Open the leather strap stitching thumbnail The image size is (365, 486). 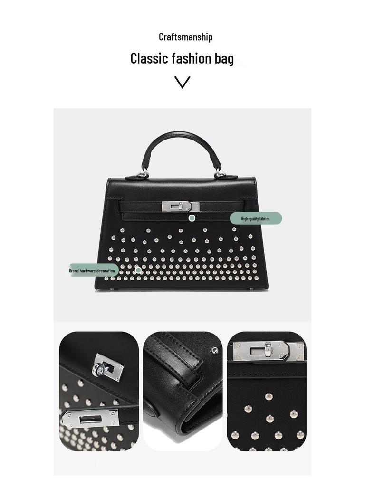point(183,391)
